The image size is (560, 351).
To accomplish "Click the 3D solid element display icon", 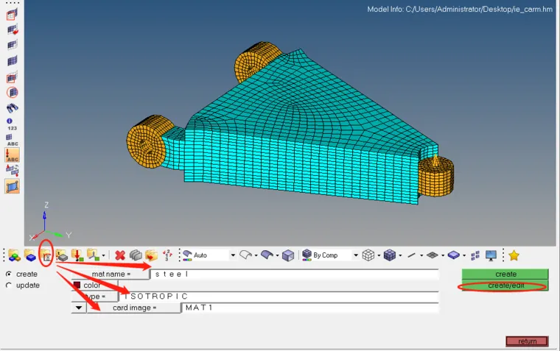I will [x=454, y=255].
